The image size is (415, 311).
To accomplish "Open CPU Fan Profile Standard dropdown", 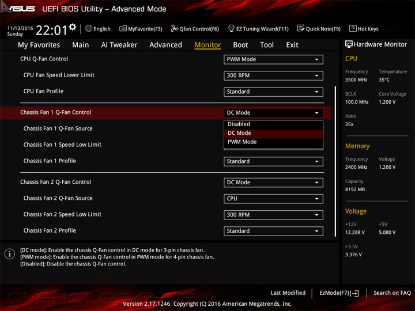I will [x=273, y=92].
